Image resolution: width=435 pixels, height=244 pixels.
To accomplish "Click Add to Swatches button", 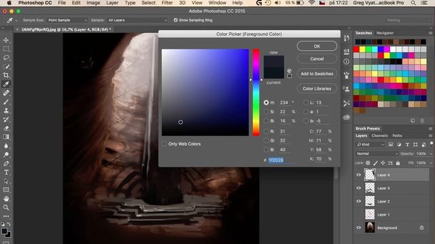I will [x=317, y=74].
